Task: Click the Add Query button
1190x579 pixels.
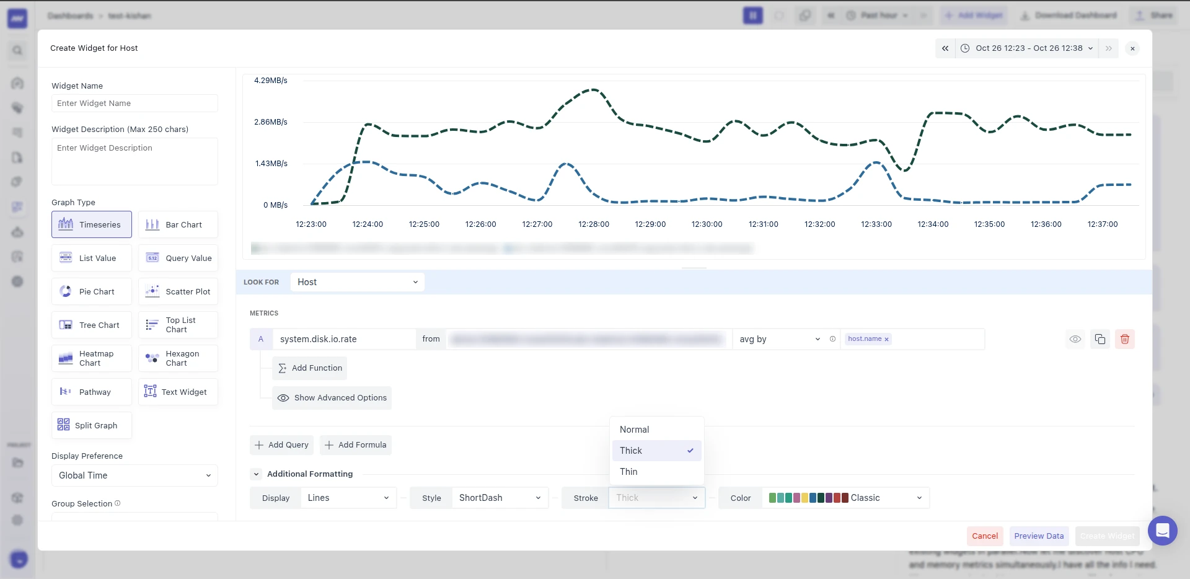Action: [x=281, y=445]
